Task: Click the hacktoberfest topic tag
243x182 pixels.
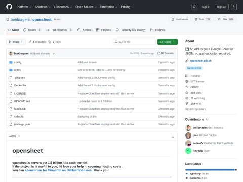Action: (x=194, y=68)
